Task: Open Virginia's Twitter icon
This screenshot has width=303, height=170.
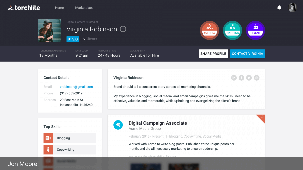Action: click(249, 78)
